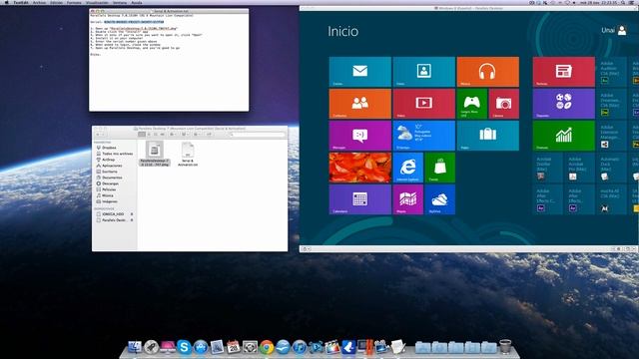
Task: Switch Finder to column view
Action: (x=156, y=134)
